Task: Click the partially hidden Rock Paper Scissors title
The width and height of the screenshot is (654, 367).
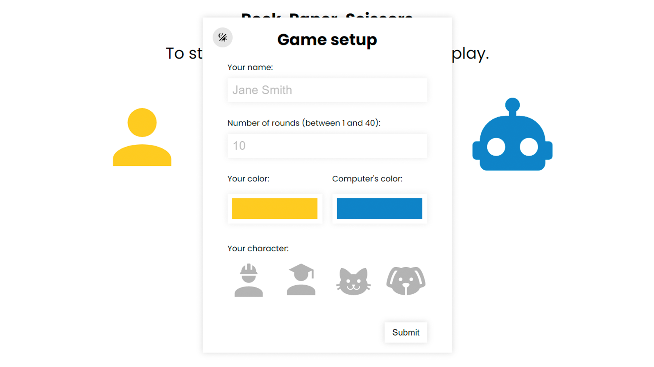Action: (327, 15)
